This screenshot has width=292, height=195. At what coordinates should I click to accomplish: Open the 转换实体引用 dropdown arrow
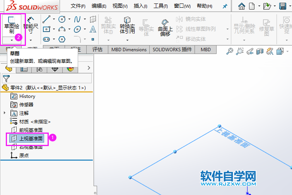(x=127, y=40)
